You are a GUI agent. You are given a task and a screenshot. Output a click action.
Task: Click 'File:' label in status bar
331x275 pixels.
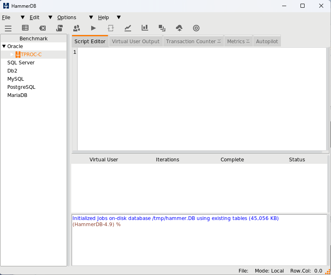click(x=243, y=271)
